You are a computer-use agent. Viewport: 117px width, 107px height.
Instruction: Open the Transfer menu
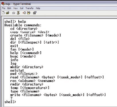click(x=30, y=8)
